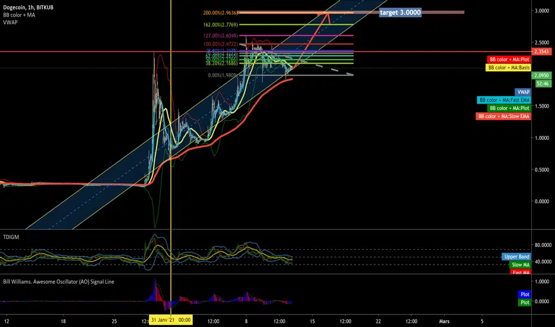Click the 1.5000 price scale value

[x=542, y=106]
